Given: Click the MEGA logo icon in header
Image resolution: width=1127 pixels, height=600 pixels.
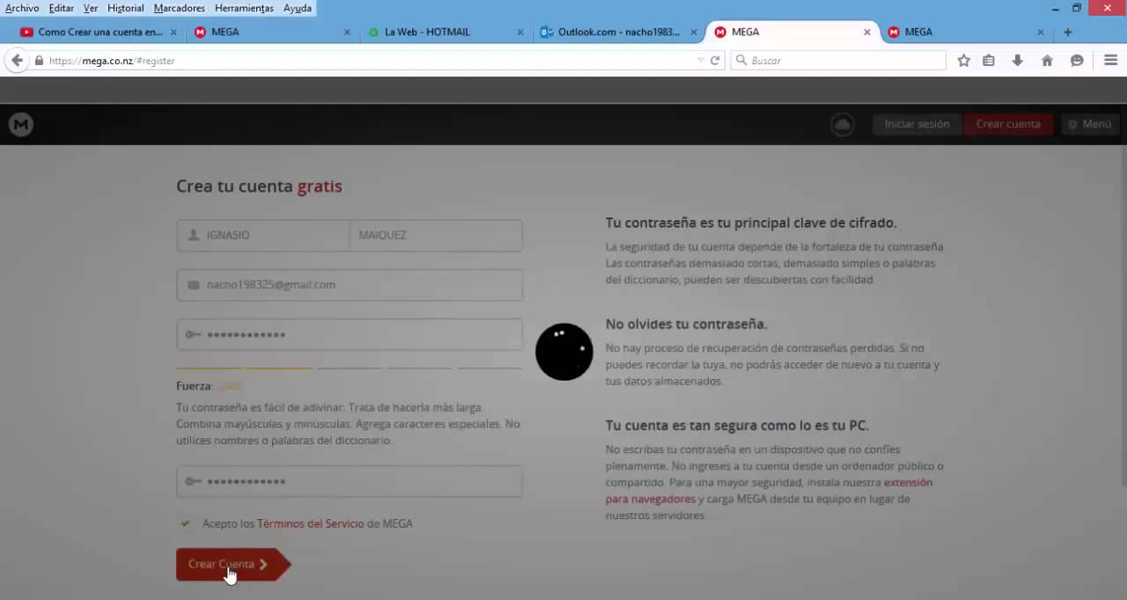Looking at the screenshot, I should (x=21, y=125).
